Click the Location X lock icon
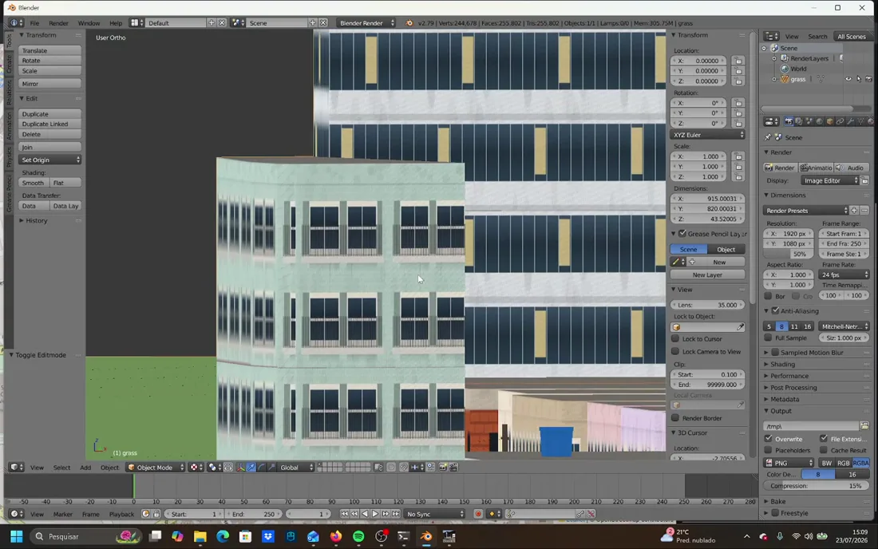The image size is (878, 549). click(x=738, y=61)
